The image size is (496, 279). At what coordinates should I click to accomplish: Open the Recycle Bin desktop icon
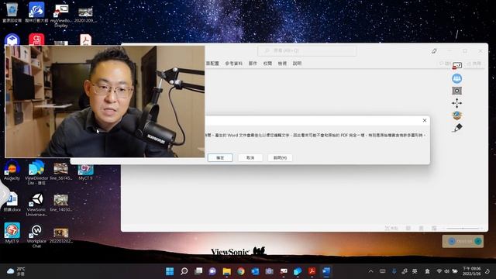coord(12,12)
